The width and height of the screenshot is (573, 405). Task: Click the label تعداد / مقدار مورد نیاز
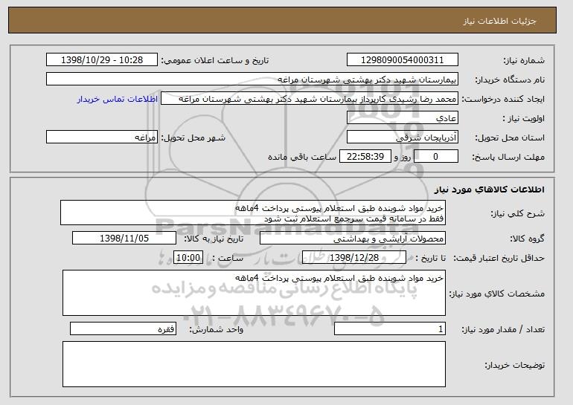[503, 329]
